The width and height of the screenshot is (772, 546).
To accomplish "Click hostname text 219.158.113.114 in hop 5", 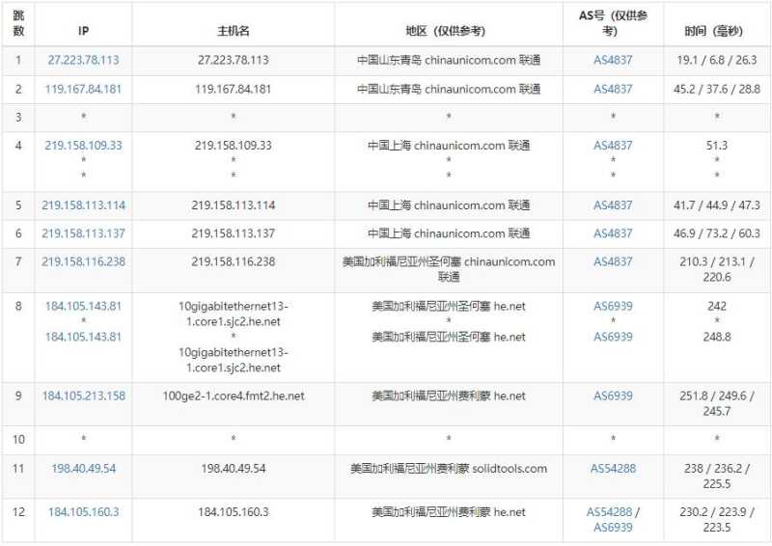I will pos(233,205).
